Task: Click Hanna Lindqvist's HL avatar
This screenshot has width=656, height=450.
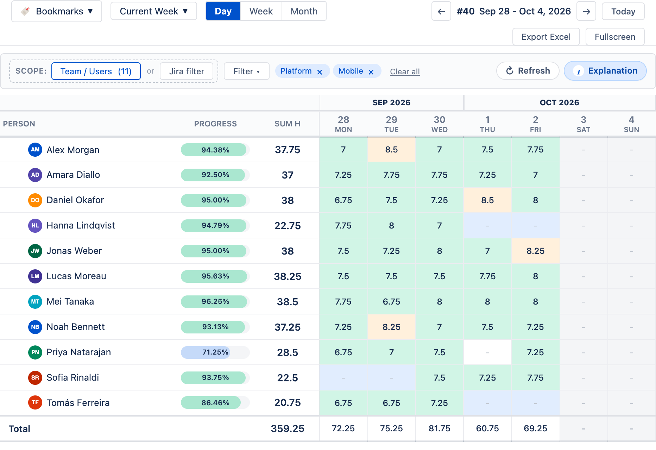Action: pos(35,226)
